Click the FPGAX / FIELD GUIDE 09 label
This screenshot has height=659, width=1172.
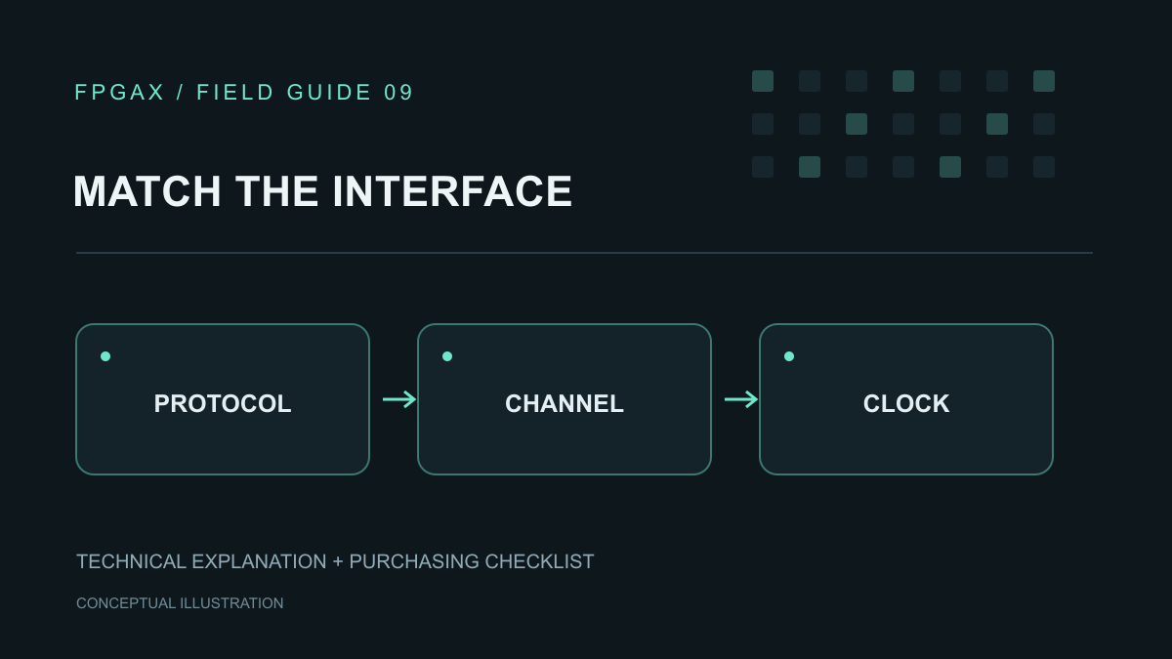[x=245, y=93]
